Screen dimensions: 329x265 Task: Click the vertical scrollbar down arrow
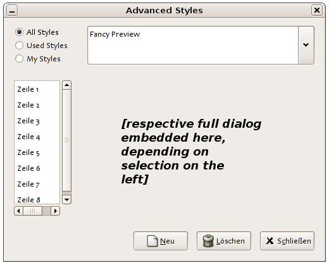point(67,200)
